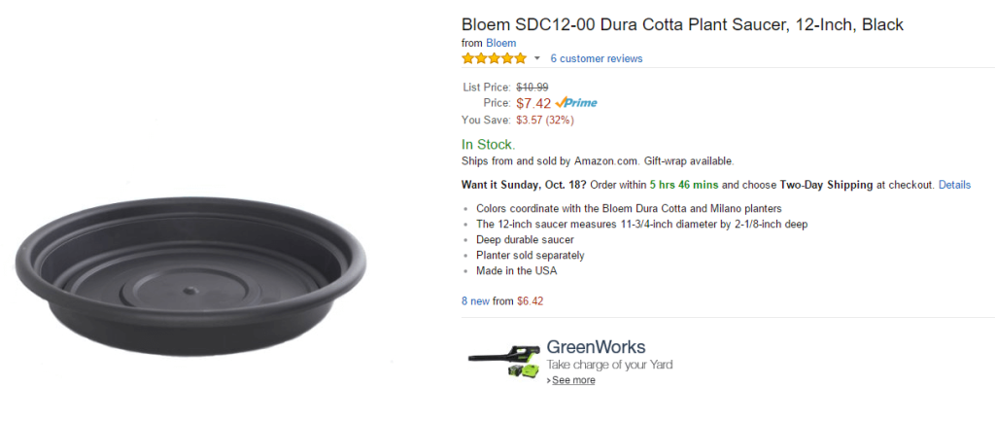Viewport: 995px width, 422px height.
Task: Click the In Stock availability text
Action: click(489, 144)
